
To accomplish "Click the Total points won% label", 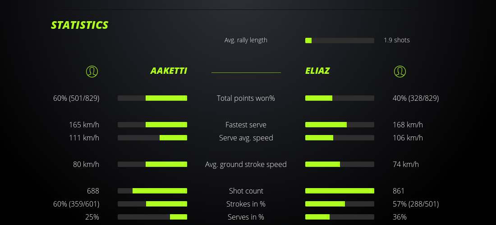I will [246, 98].
